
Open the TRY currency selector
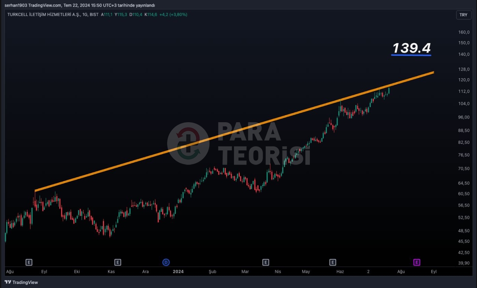point(463,15)
